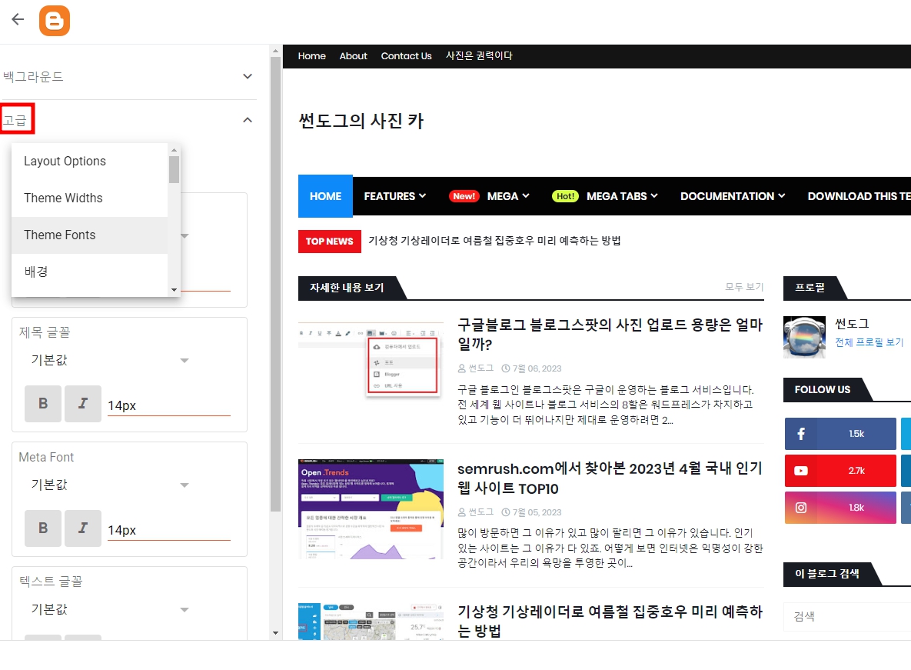
Task: Click DOWNLOAD THIS TE menu item
Action: [x=859, y=196]
